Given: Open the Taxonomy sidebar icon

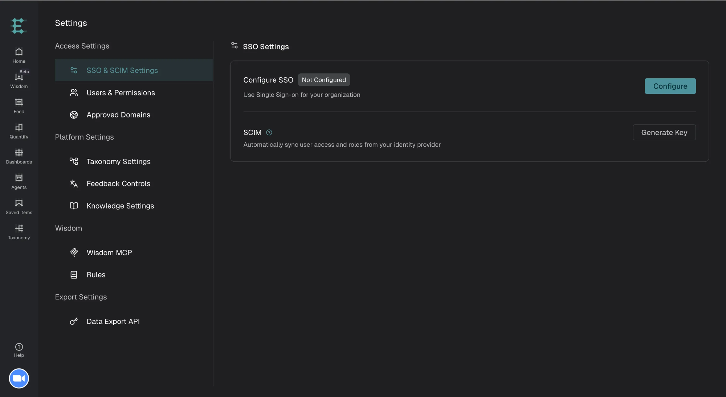Looking at the screenshot, I should (19, 228).
